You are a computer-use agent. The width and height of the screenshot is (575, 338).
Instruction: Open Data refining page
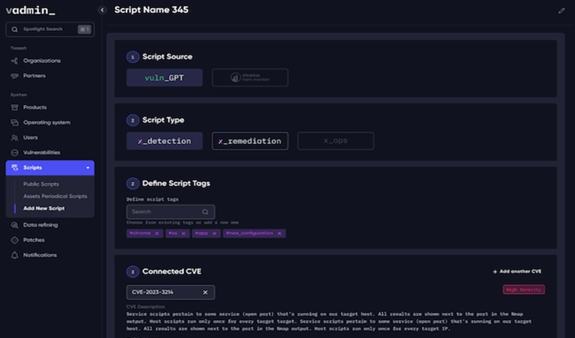click(41, 225)
